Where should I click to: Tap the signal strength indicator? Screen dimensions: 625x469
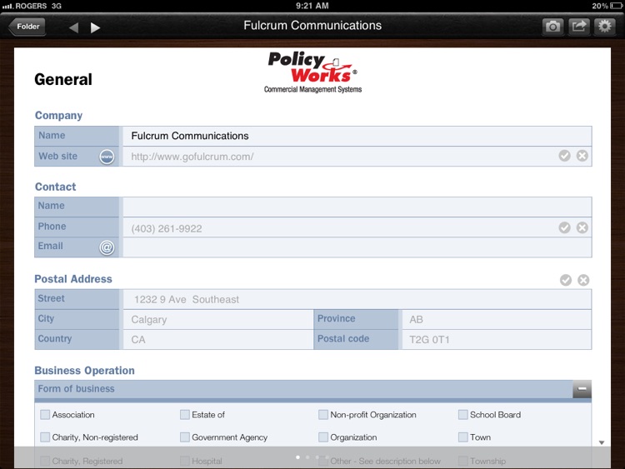point(7,6)
